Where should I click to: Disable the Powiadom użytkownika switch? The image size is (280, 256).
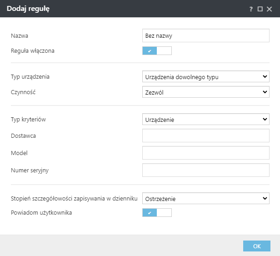coord(157,212)
